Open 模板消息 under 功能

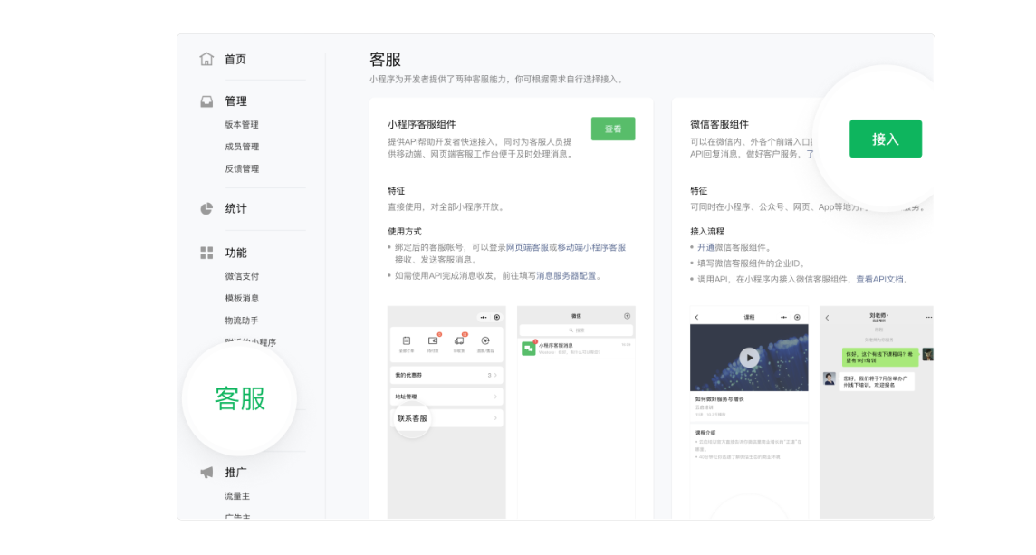(x=241, y=298)
